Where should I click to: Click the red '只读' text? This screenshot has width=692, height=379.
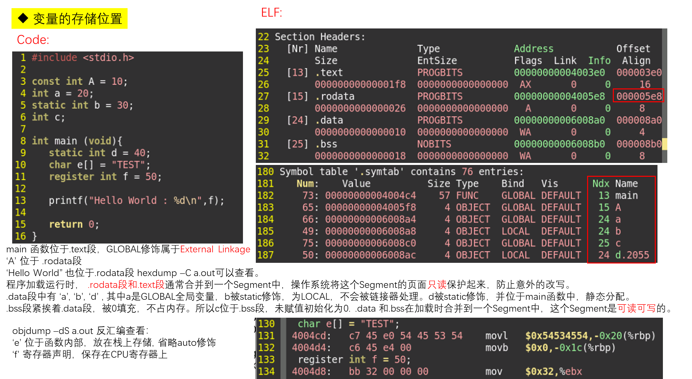437,285
